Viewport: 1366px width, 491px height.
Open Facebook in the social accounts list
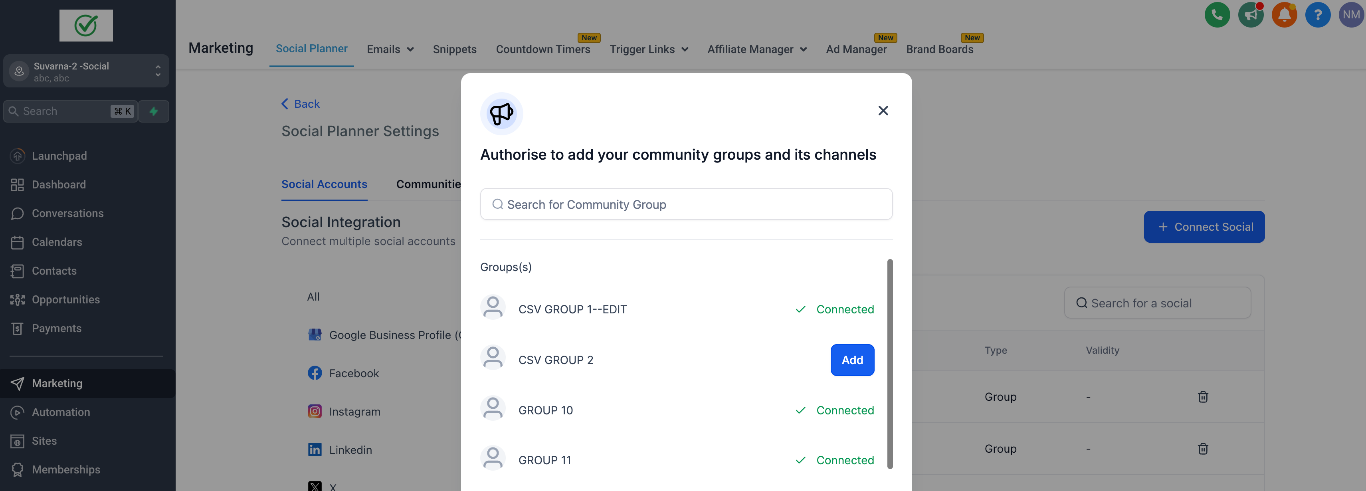[x=354, y=373]
